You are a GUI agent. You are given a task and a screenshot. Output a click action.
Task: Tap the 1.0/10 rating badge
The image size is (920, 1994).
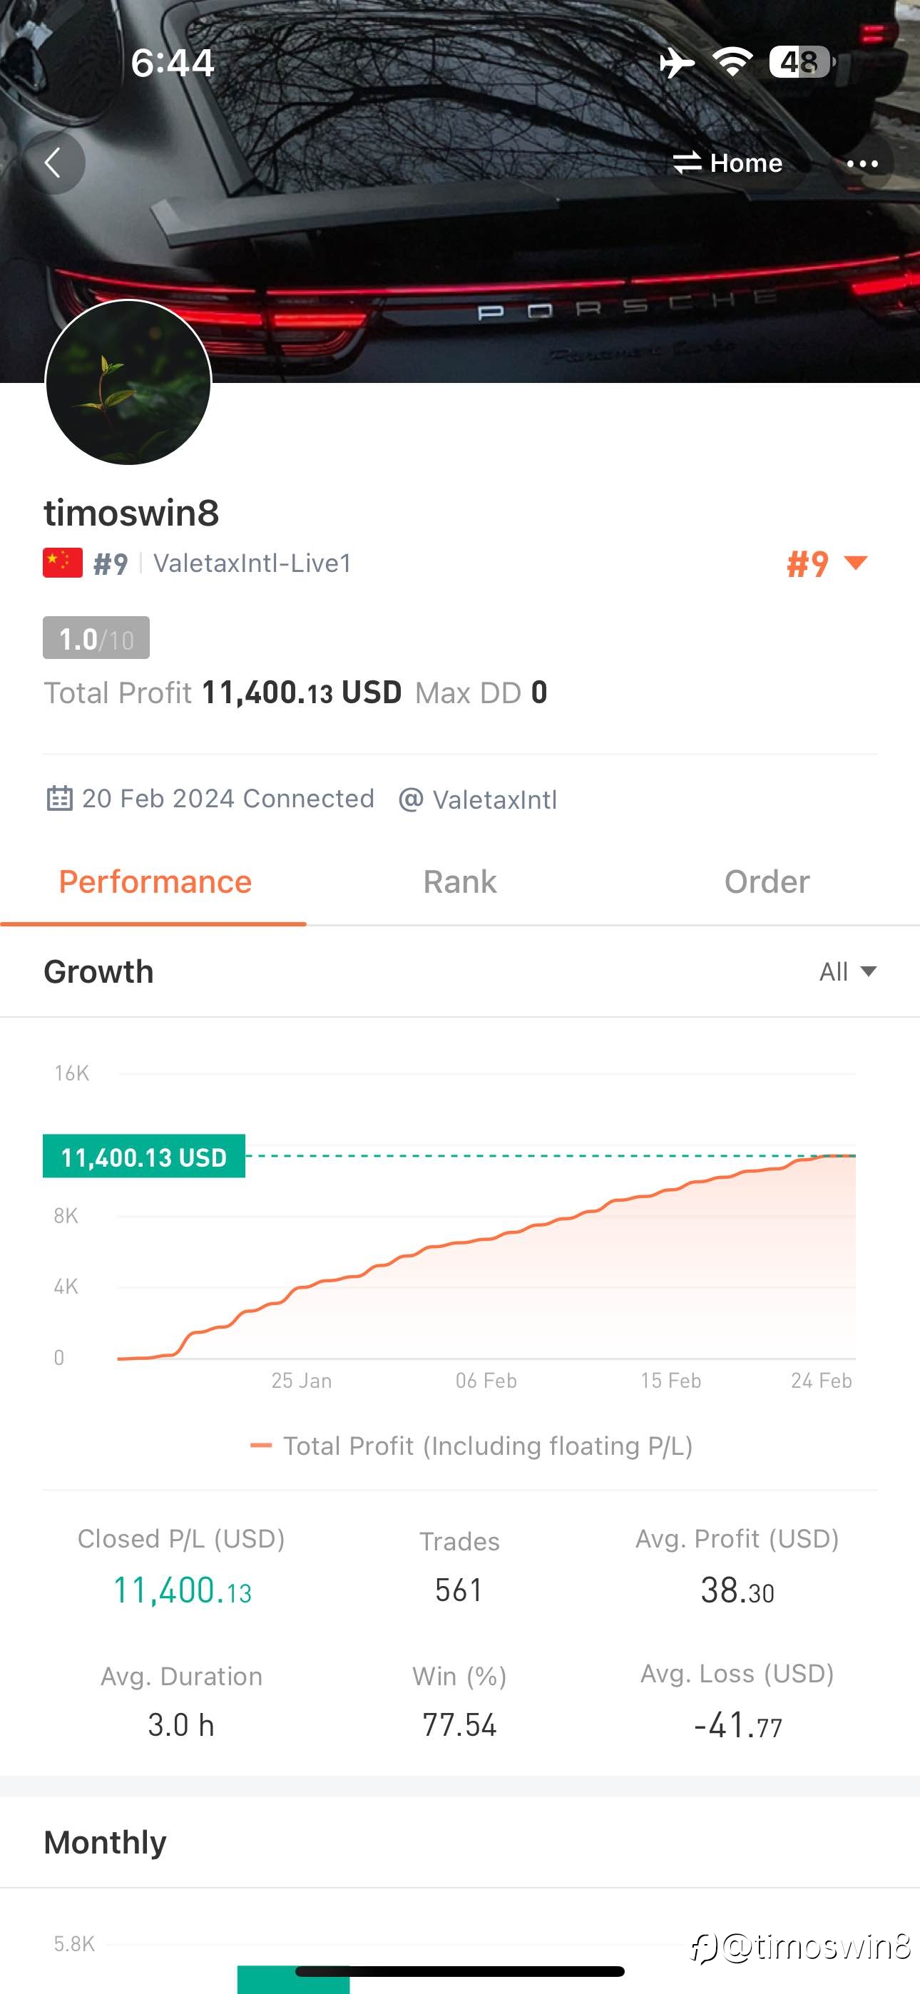coord(96,638)
